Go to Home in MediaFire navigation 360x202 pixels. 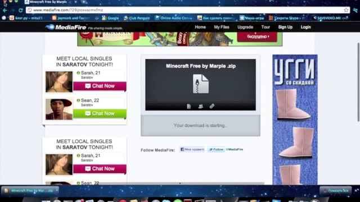(200, 27)
